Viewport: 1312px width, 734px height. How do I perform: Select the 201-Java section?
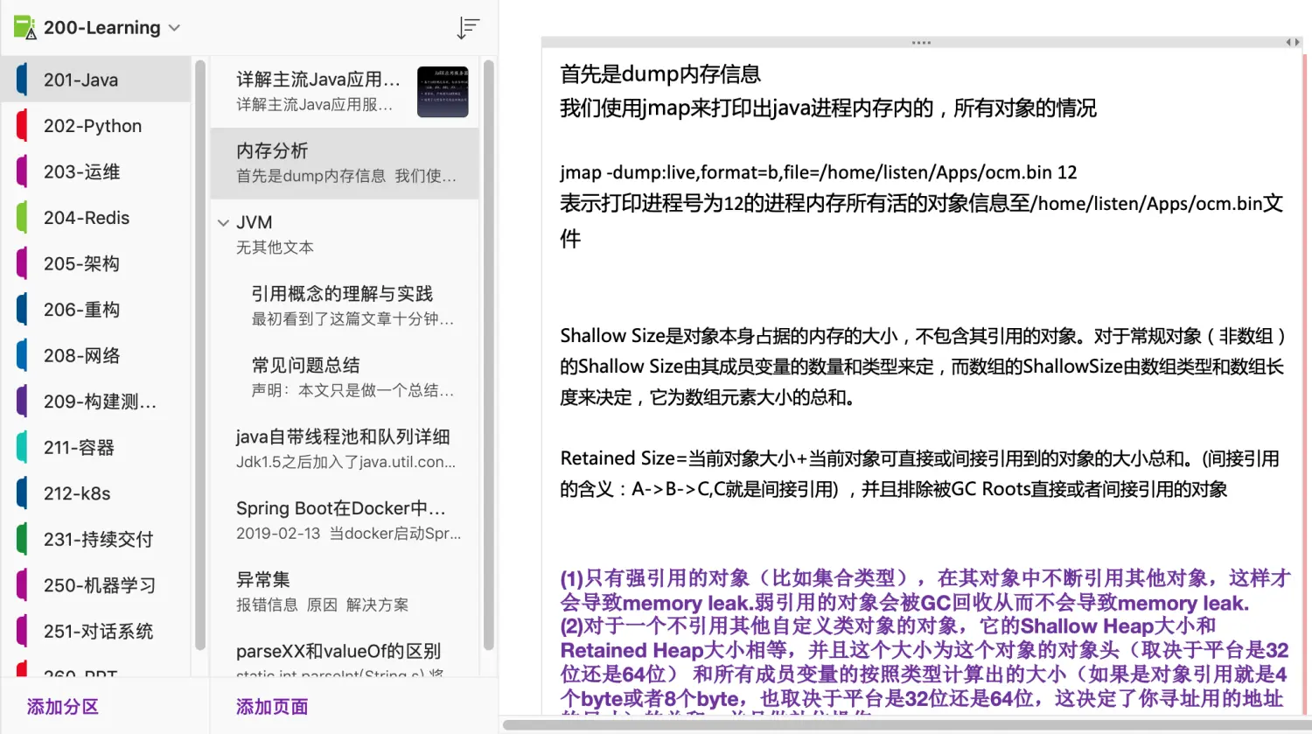96,80
